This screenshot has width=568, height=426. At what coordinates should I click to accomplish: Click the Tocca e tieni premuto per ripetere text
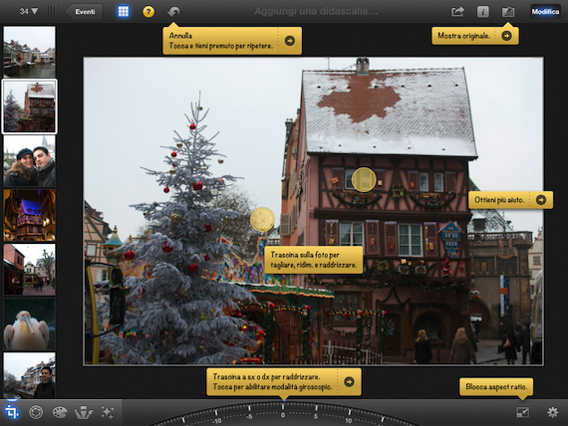[x=220, y=46]
